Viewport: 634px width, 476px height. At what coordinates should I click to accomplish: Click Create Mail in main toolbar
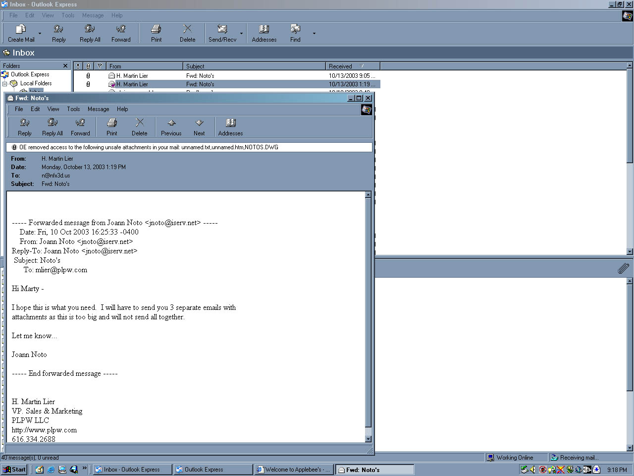[21, 33]
